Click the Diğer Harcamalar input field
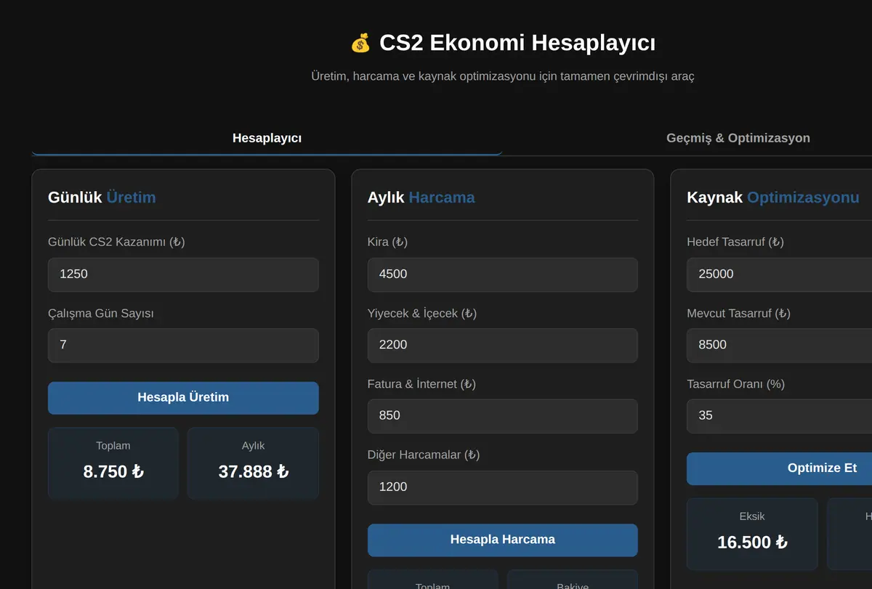872x589 pixels. click(503, 487)
